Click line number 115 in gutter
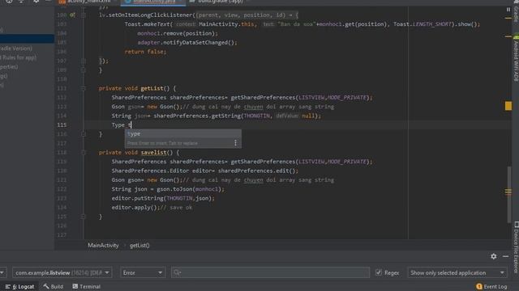Viewport: 519px width, 291px height. pos(62,125)
